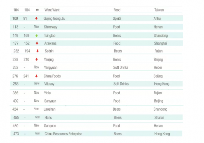Image resolution: width=204 pixels, height=143 pixels.
Task: Click the red down arrow for China Foods
Action: tap(37, 76)
